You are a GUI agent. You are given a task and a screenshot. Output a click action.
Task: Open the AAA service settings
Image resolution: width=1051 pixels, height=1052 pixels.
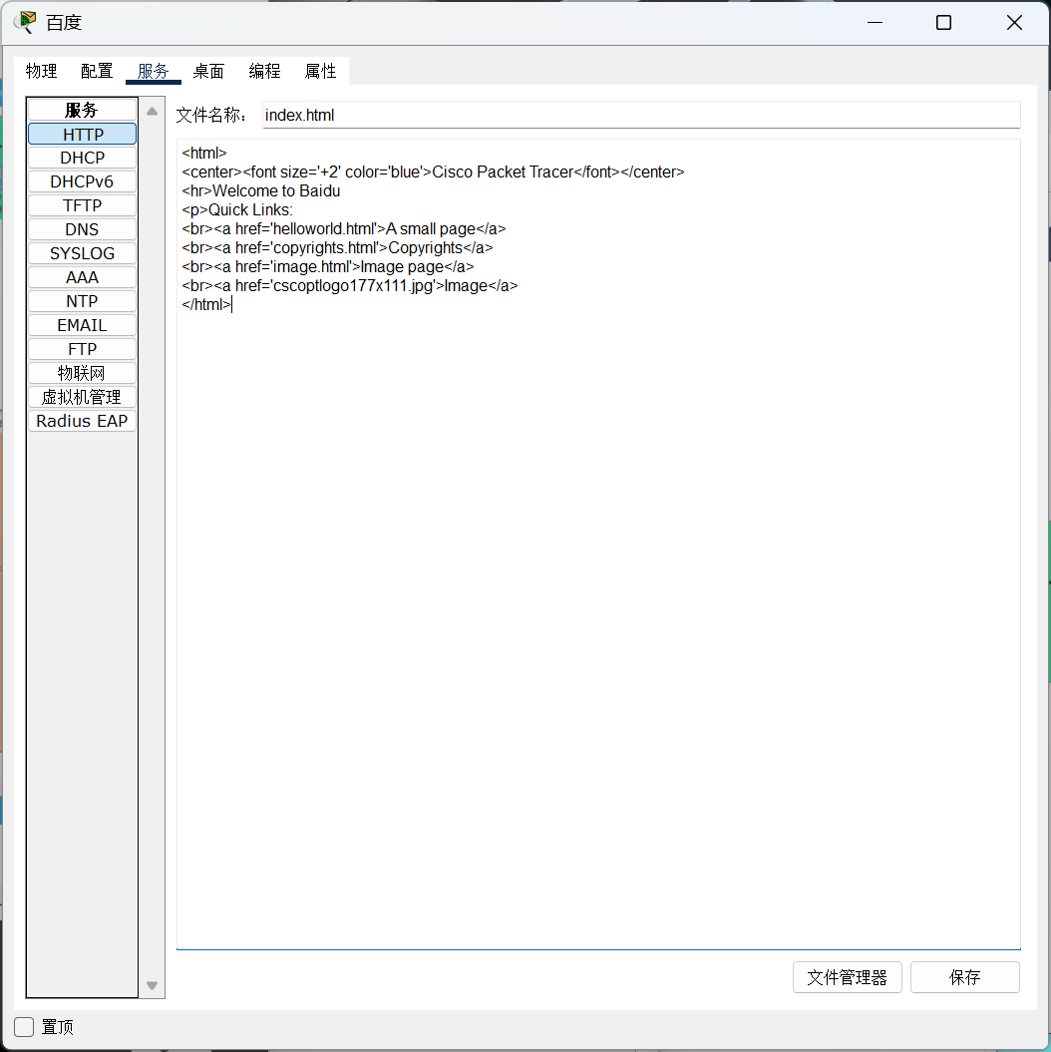click(x=83, y=277)
